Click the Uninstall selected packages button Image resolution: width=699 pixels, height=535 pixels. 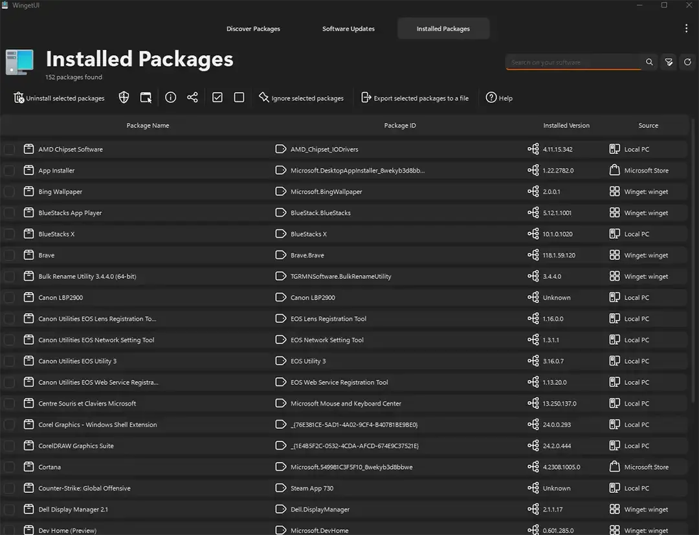click(59, 98)
